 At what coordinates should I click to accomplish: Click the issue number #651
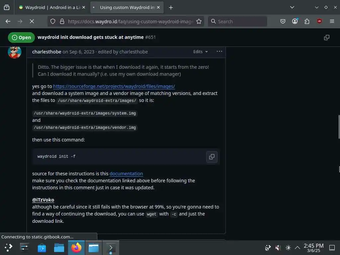tap(150, 37)
